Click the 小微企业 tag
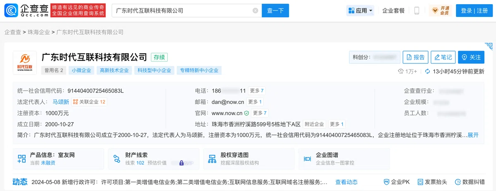Viewport: 496px width, 191px height. tap(81, 70)
